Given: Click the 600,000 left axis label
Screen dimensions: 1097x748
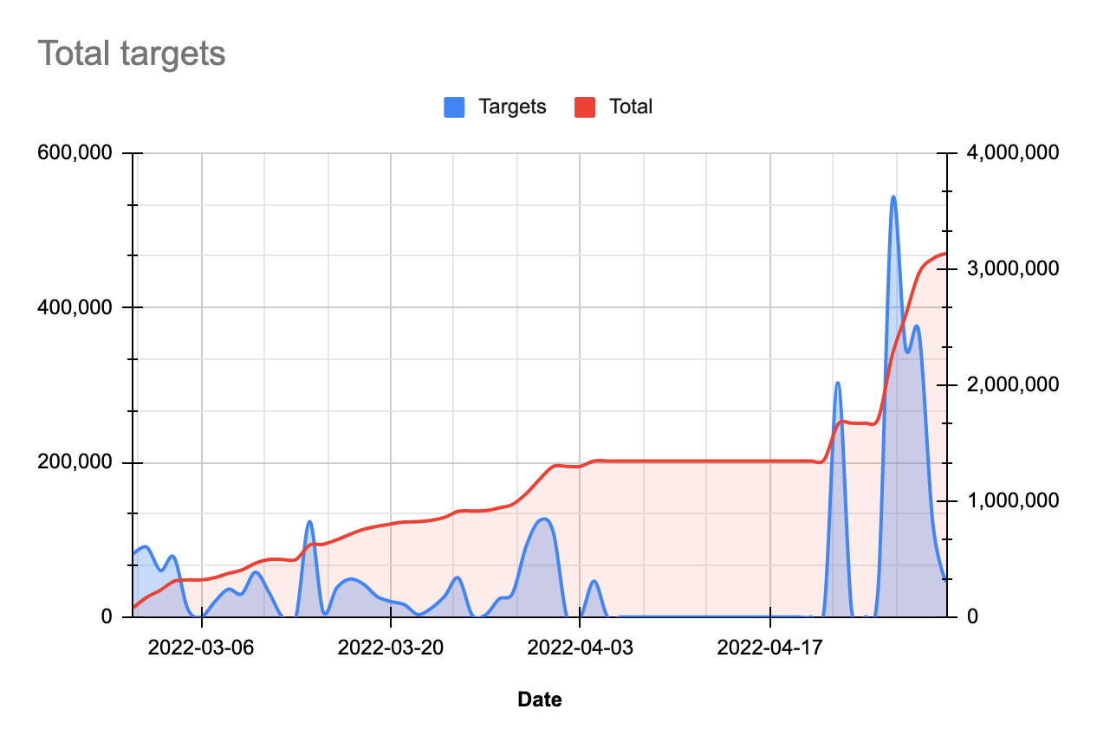Looking at the screenshot, I should [75, 153].
